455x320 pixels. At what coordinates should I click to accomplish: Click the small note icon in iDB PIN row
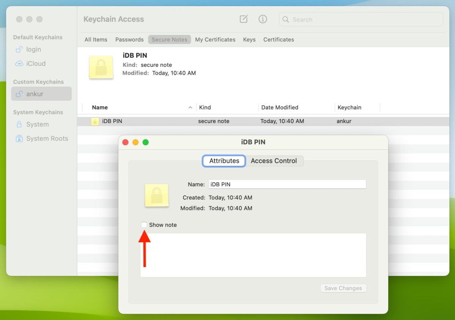pos(95,121)
